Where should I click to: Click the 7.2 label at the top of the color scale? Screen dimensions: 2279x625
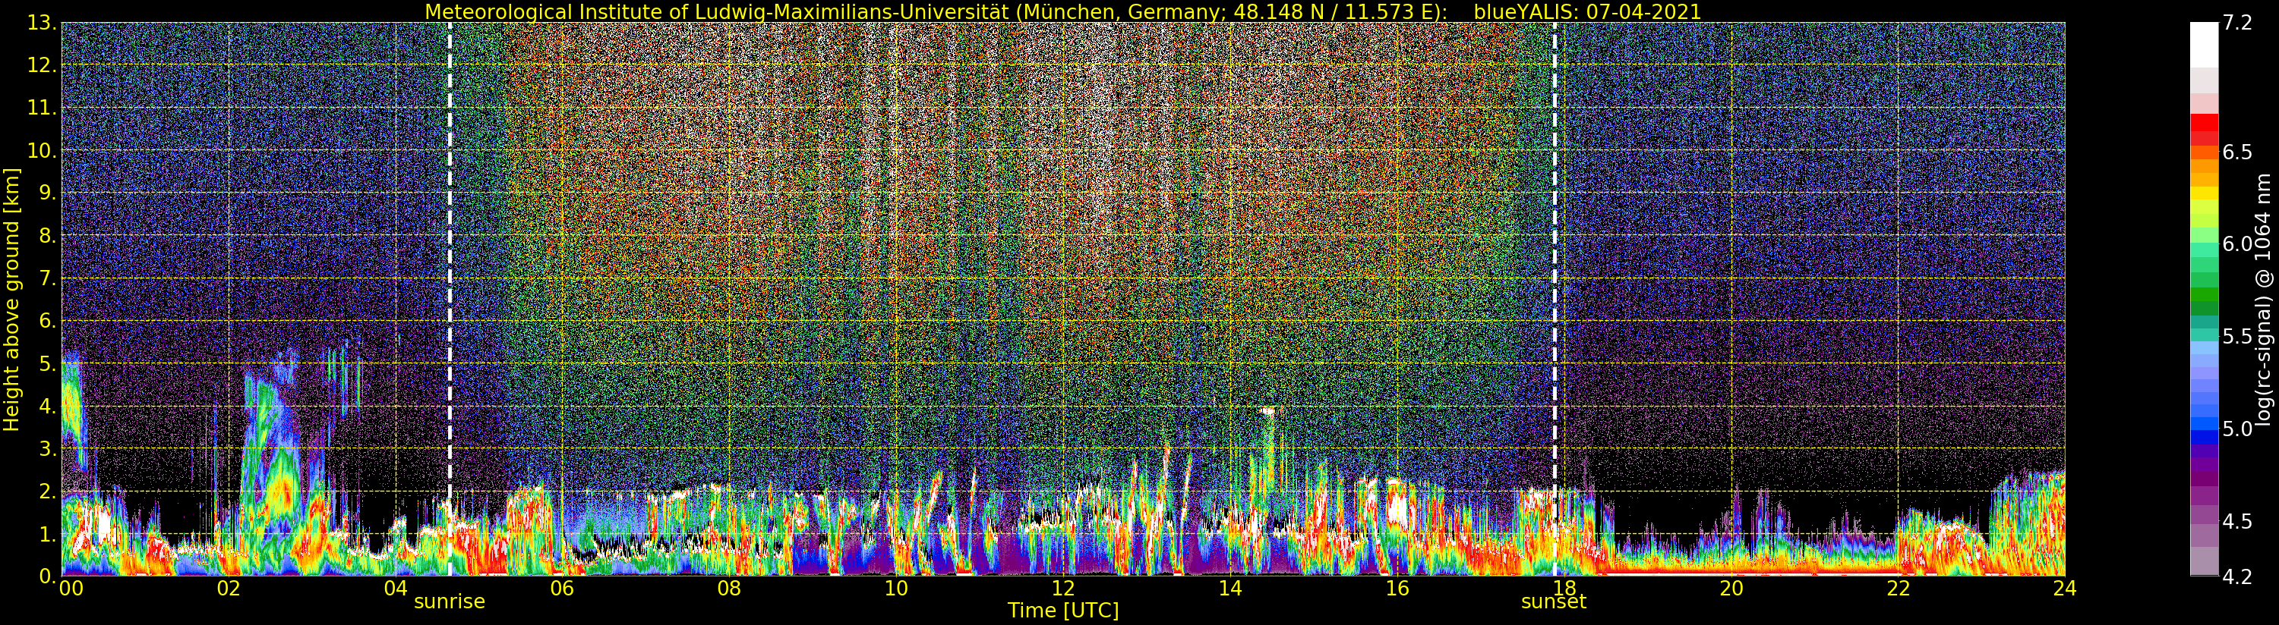[2237, 23]
